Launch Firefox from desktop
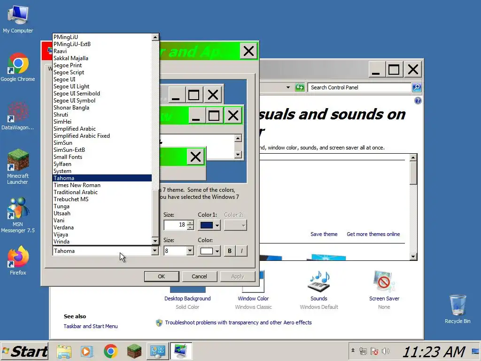The width and height of the screenshot is (481, 361). (18, 260)
